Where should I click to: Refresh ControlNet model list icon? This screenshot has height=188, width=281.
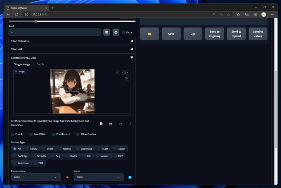point(130,177)
